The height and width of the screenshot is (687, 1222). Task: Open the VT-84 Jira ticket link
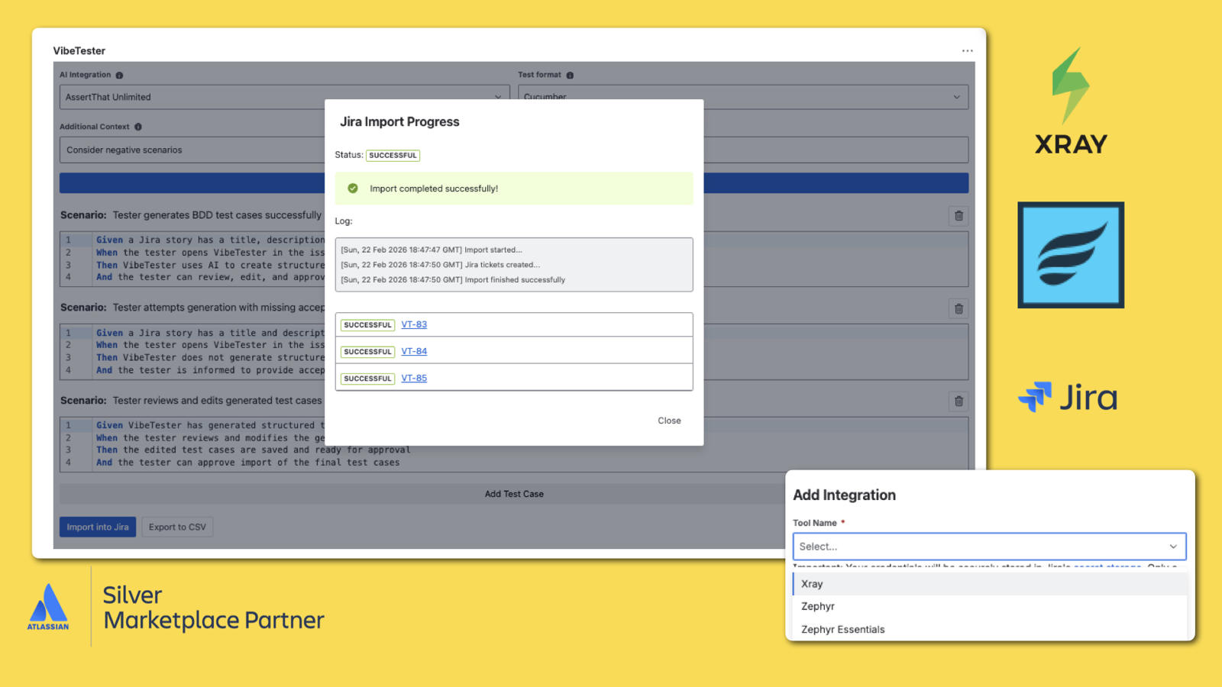[x=414, y=351]
